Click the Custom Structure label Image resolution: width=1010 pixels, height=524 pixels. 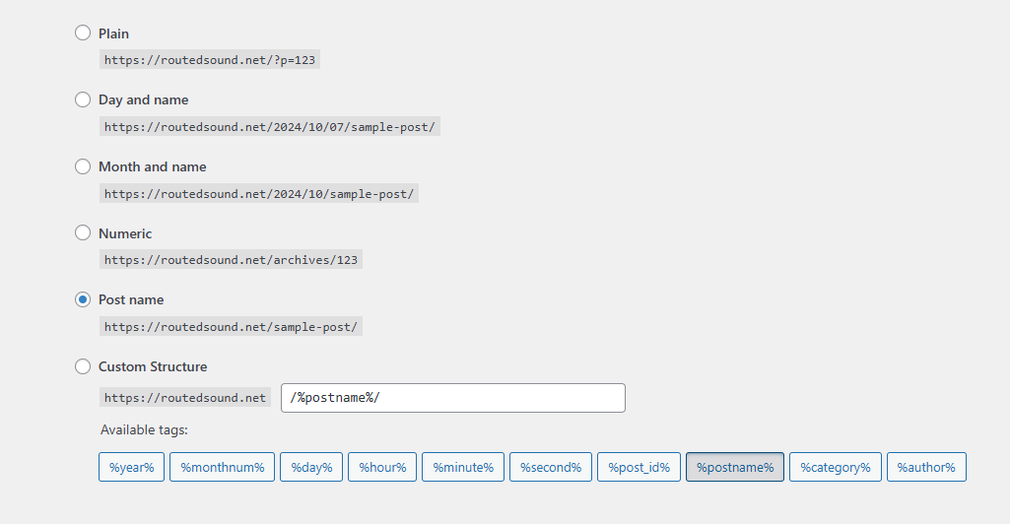point(153,367)
